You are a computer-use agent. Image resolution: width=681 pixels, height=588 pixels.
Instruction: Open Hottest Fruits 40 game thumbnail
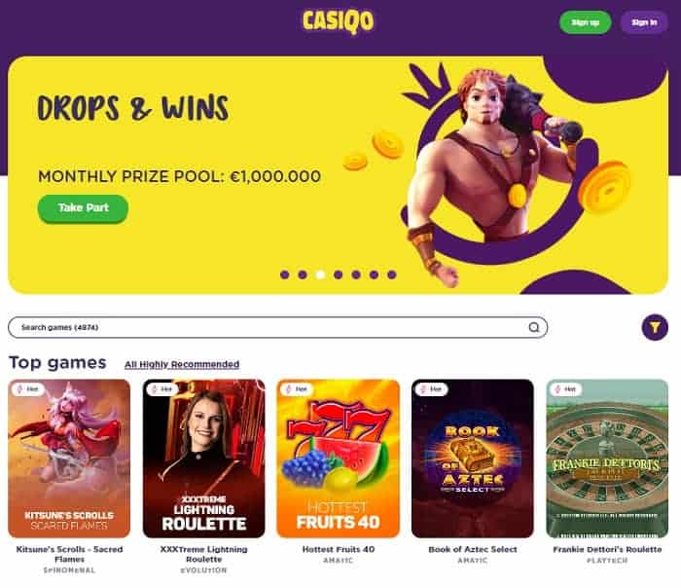[x=339, y=459]
